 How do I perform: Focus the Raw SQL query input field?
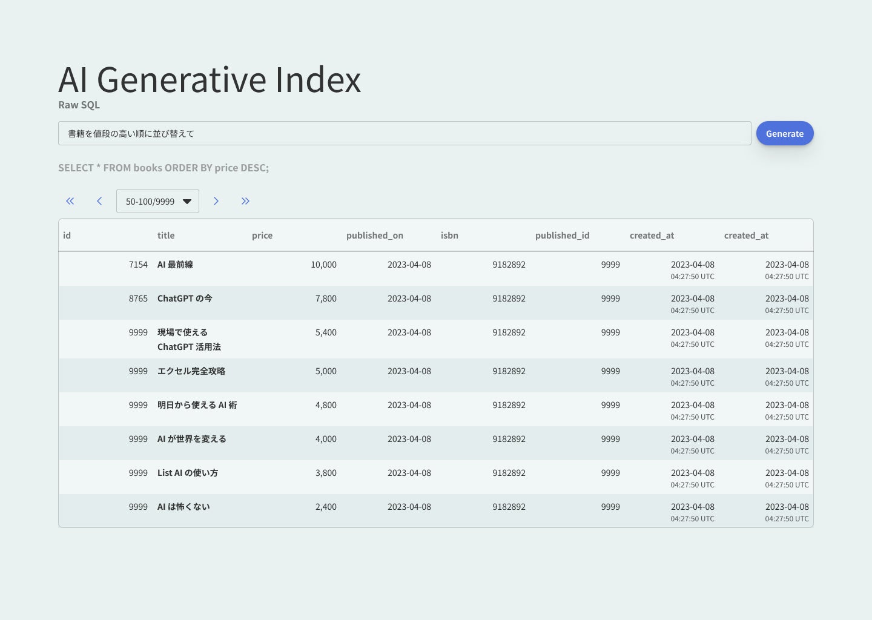[405, 133]
